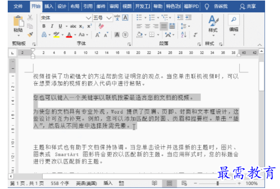
Task: Switch to the 设计 Design tab
Action: [62, 6]
